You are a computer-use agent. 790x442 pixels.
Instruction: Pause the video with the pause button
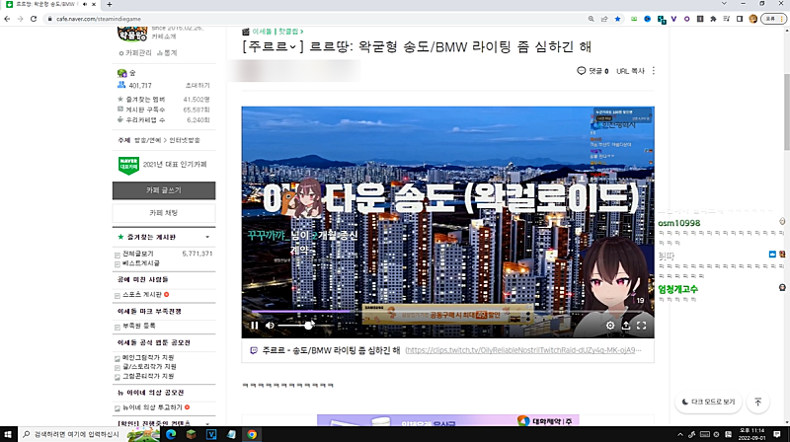pyautogui.click(x=255, y=326)
